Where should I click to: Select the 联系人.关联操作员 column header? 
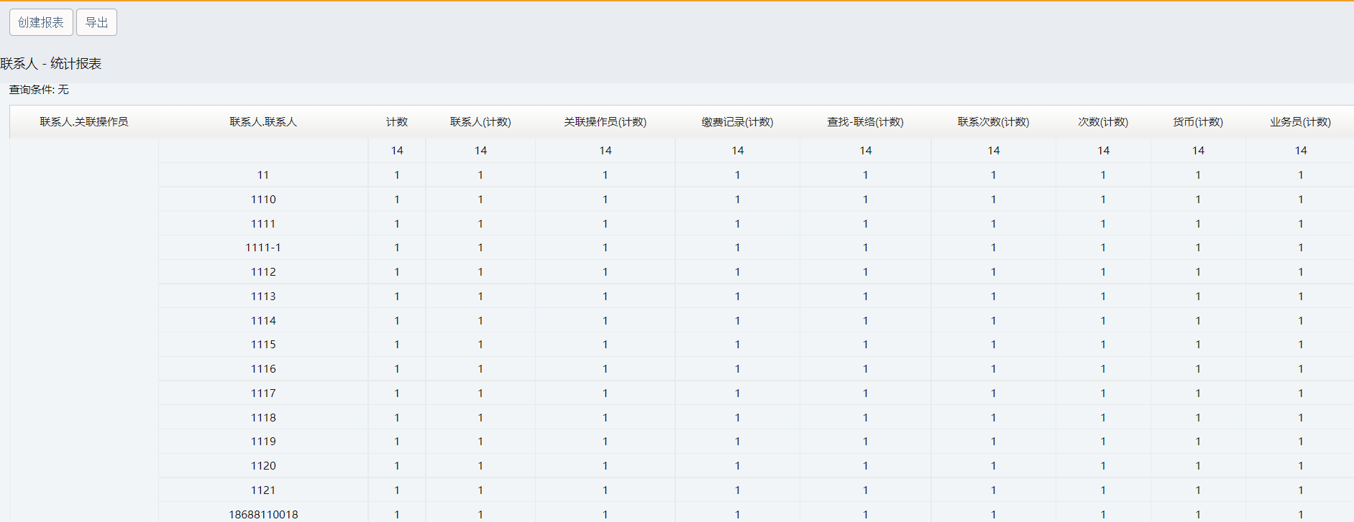pos(84,122)
